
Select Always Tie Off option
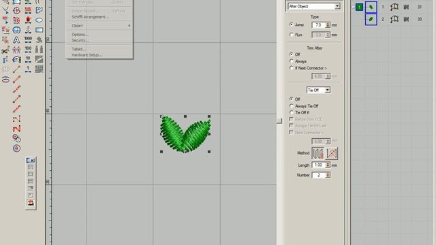pyautogui.click(x=292, y=106)
